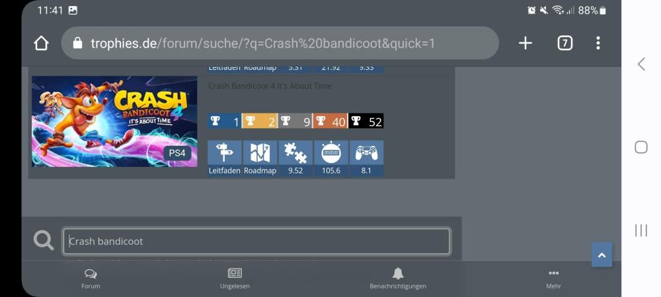The image size is (661, 297).
Task: Click the silver trophy count badge
Action: (x=295, y=121)
